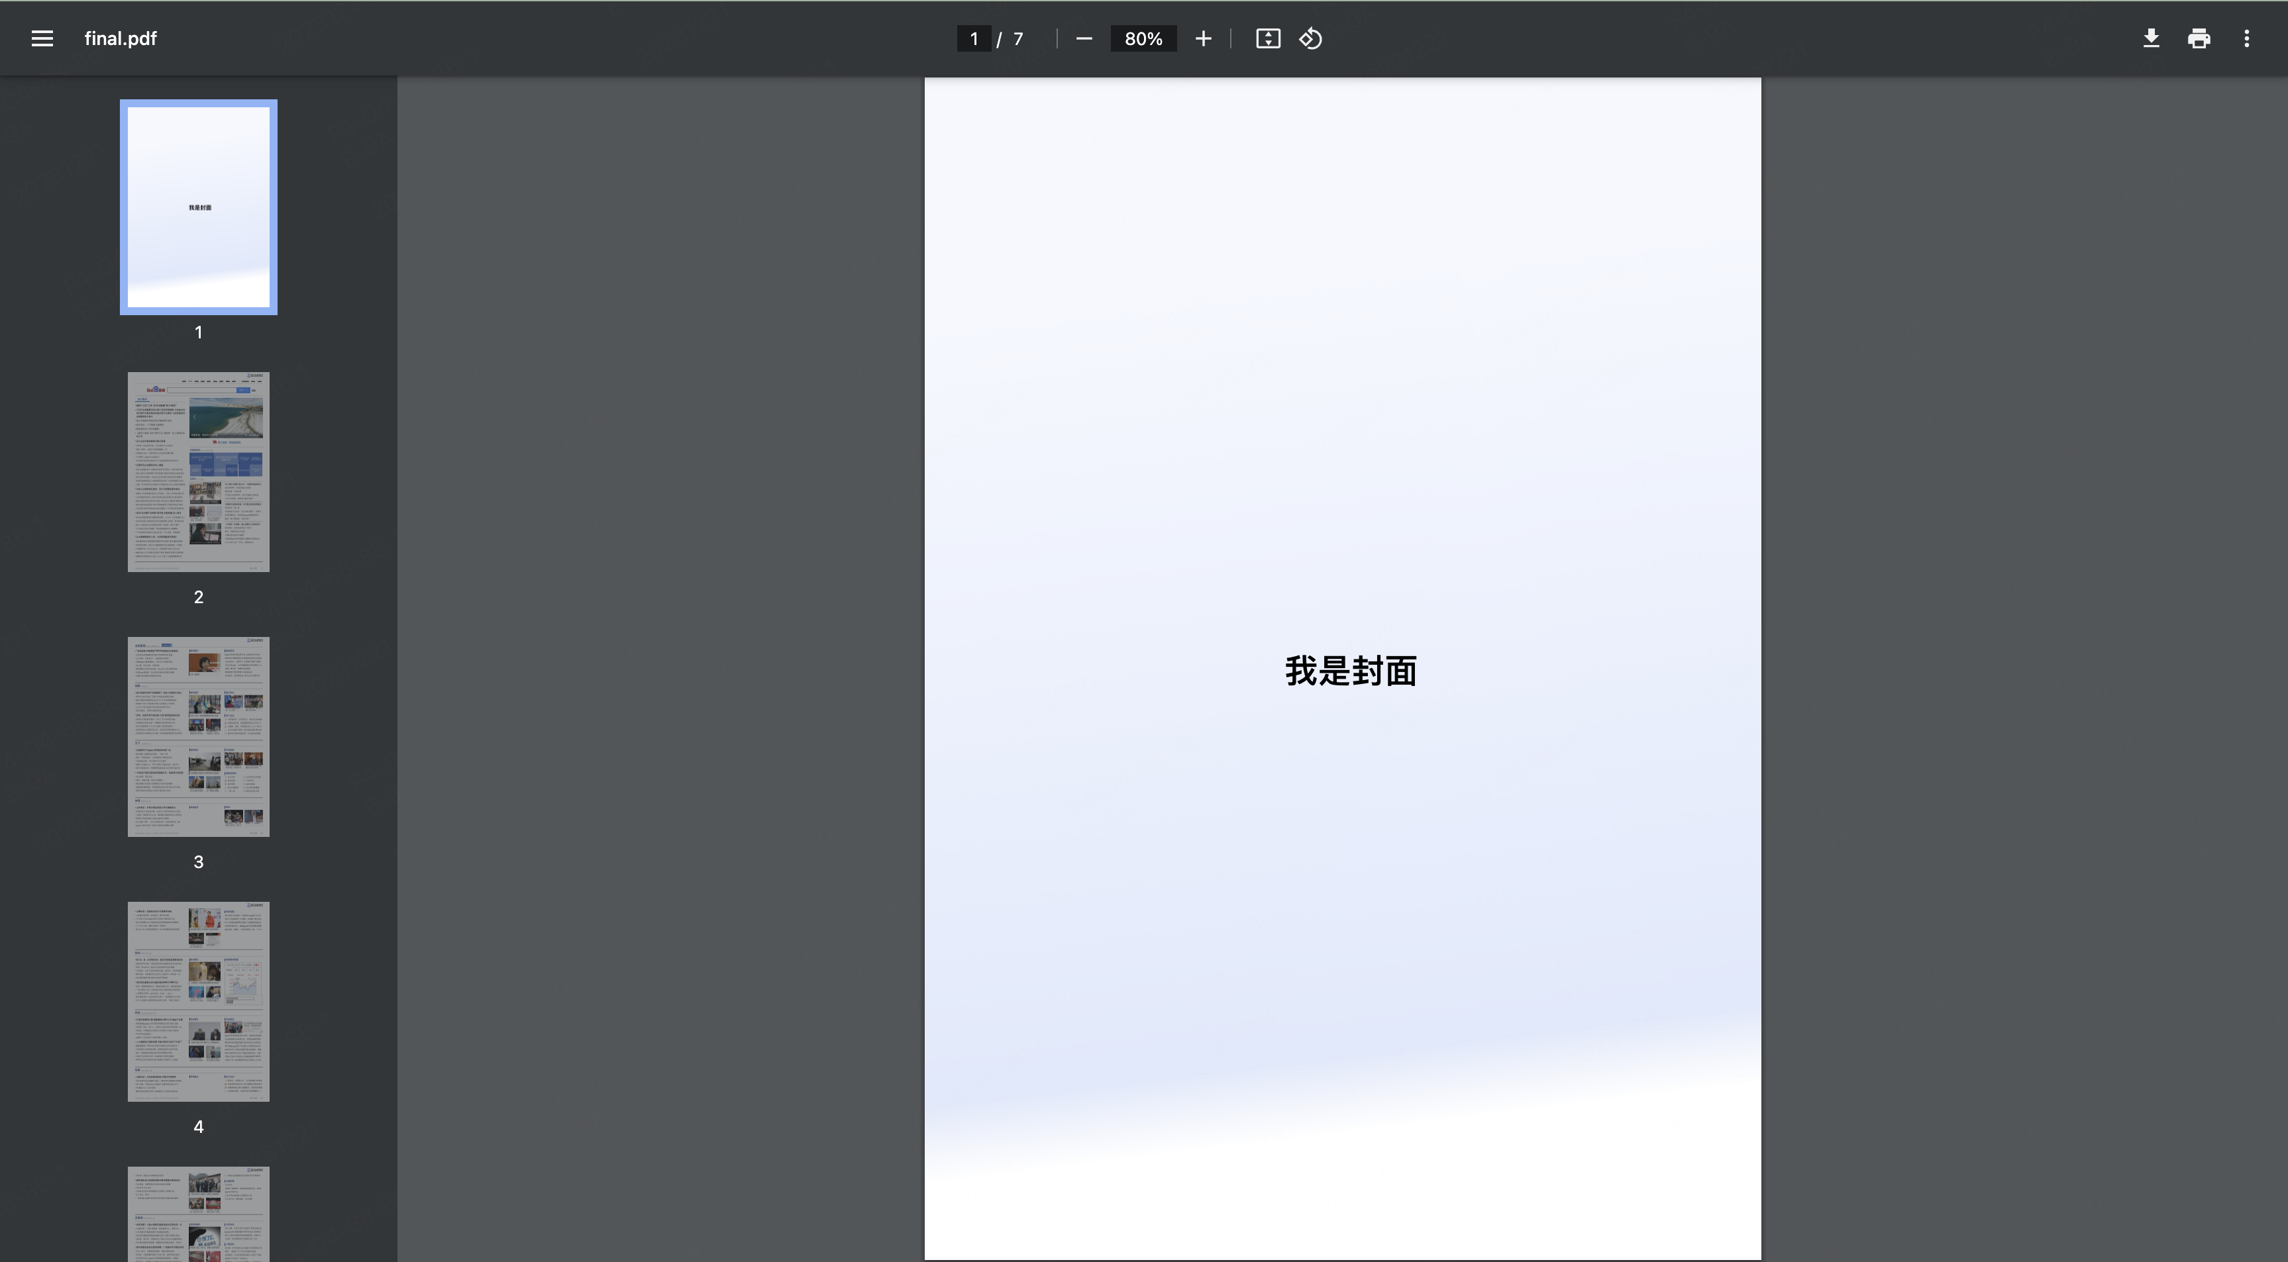Select page 1 thumbnail
The height and width of the screenshot is (1262, 2288).
click(198, 207)
